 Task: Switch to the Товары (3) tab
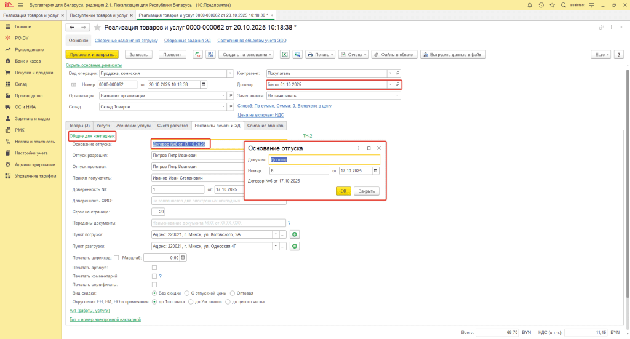pyautogui.click(x=79, y=125)
